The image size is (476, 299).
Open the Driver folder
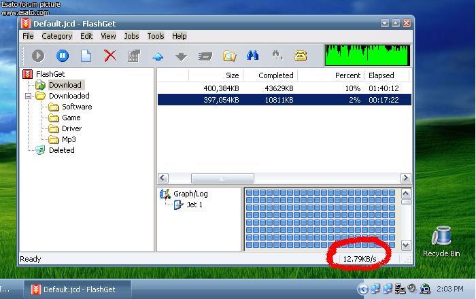pos(71,128)
